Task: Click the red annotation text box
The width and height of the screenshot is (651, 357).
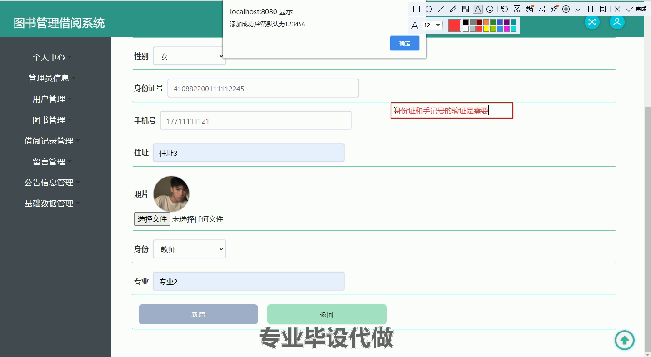Action: [452, 110]
